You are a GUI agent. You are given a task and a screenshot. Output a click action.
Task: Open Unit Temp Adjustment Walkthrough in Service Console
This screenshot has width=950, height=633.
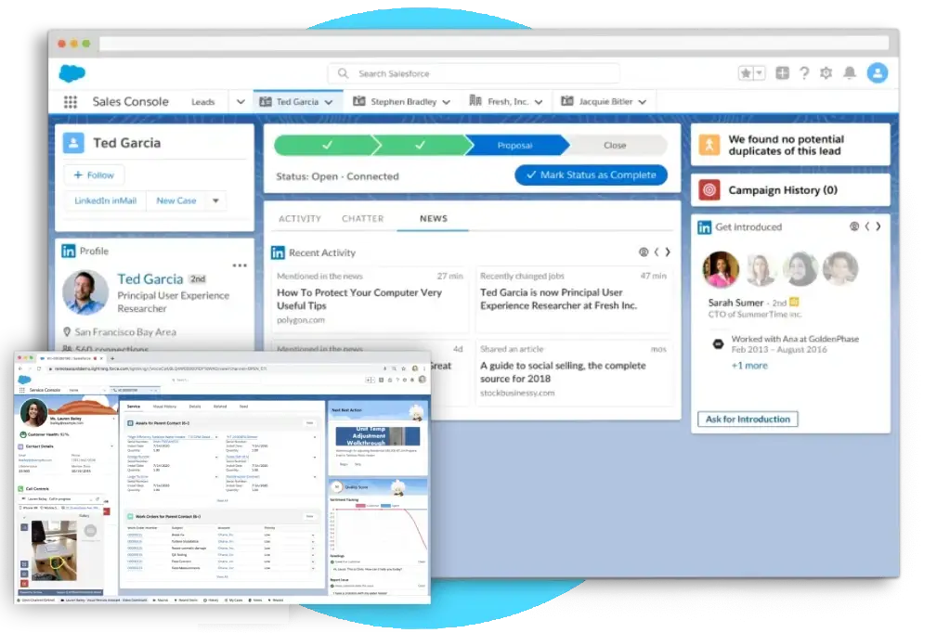tap(377, 436)
